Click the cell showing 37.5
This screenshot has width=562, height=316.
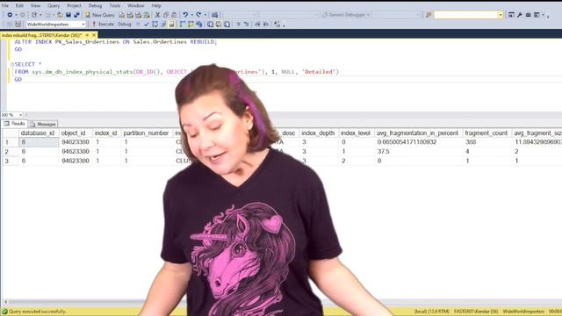point(418,152)
